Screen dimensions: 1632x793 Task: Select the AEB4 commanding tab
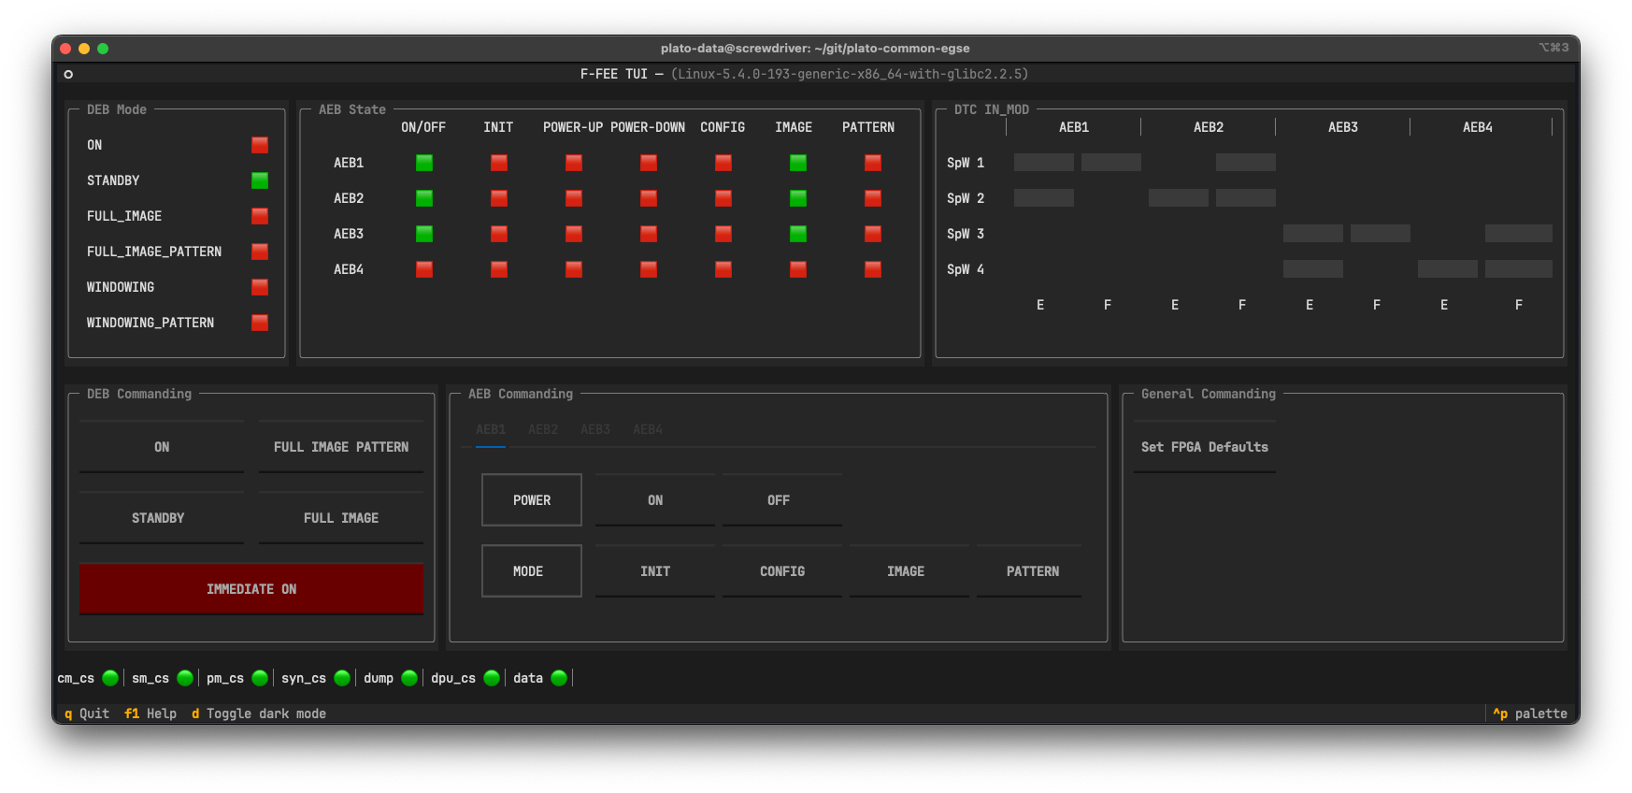(x=648, y=430)
